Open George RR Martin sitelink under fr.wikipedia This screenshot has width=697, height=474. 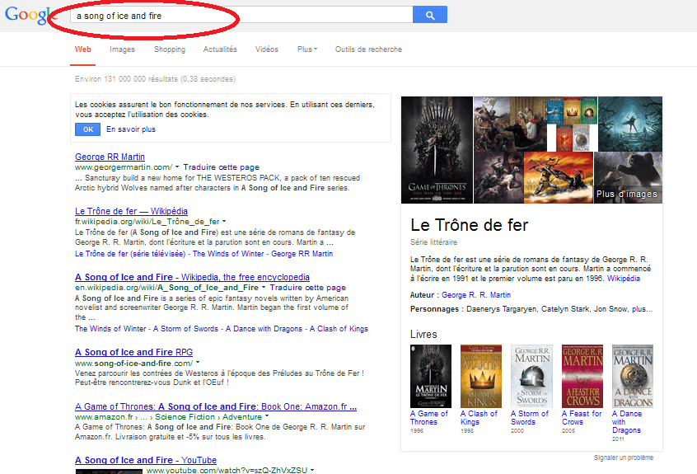[302, 254]
